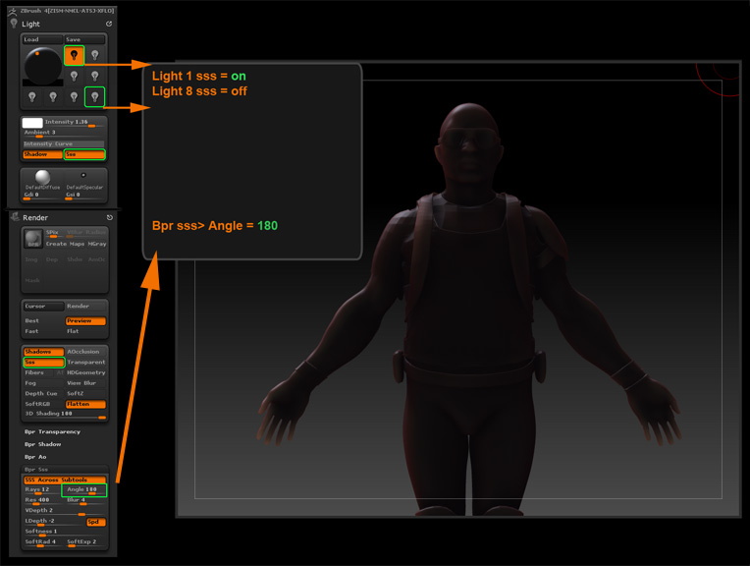This screenshot has height=566, width=750.
Task: Click the Render button
Action: (x=85, y=306)
